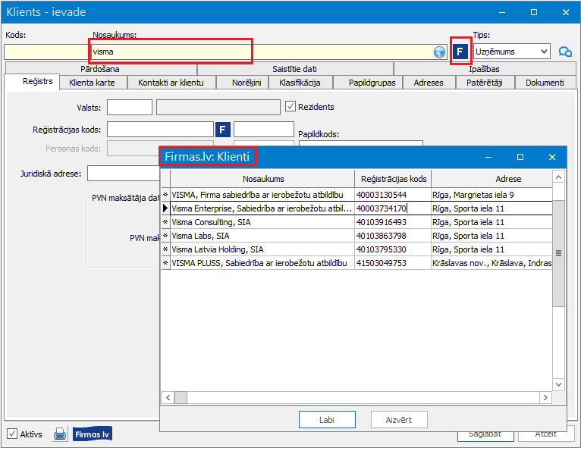
Task: Maximize the Firmas.lv: Klienti dialog
Action: [520, 157]
